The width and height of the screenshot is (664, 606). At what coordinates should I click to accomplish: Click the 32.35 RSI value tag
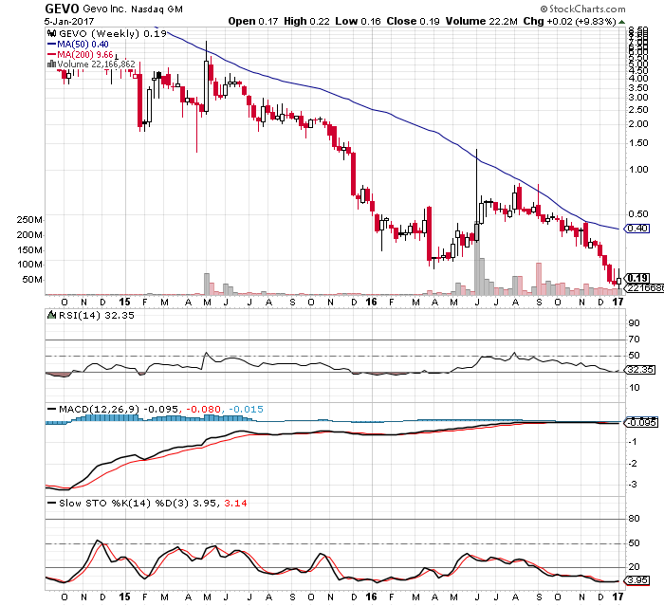[640, 370]
